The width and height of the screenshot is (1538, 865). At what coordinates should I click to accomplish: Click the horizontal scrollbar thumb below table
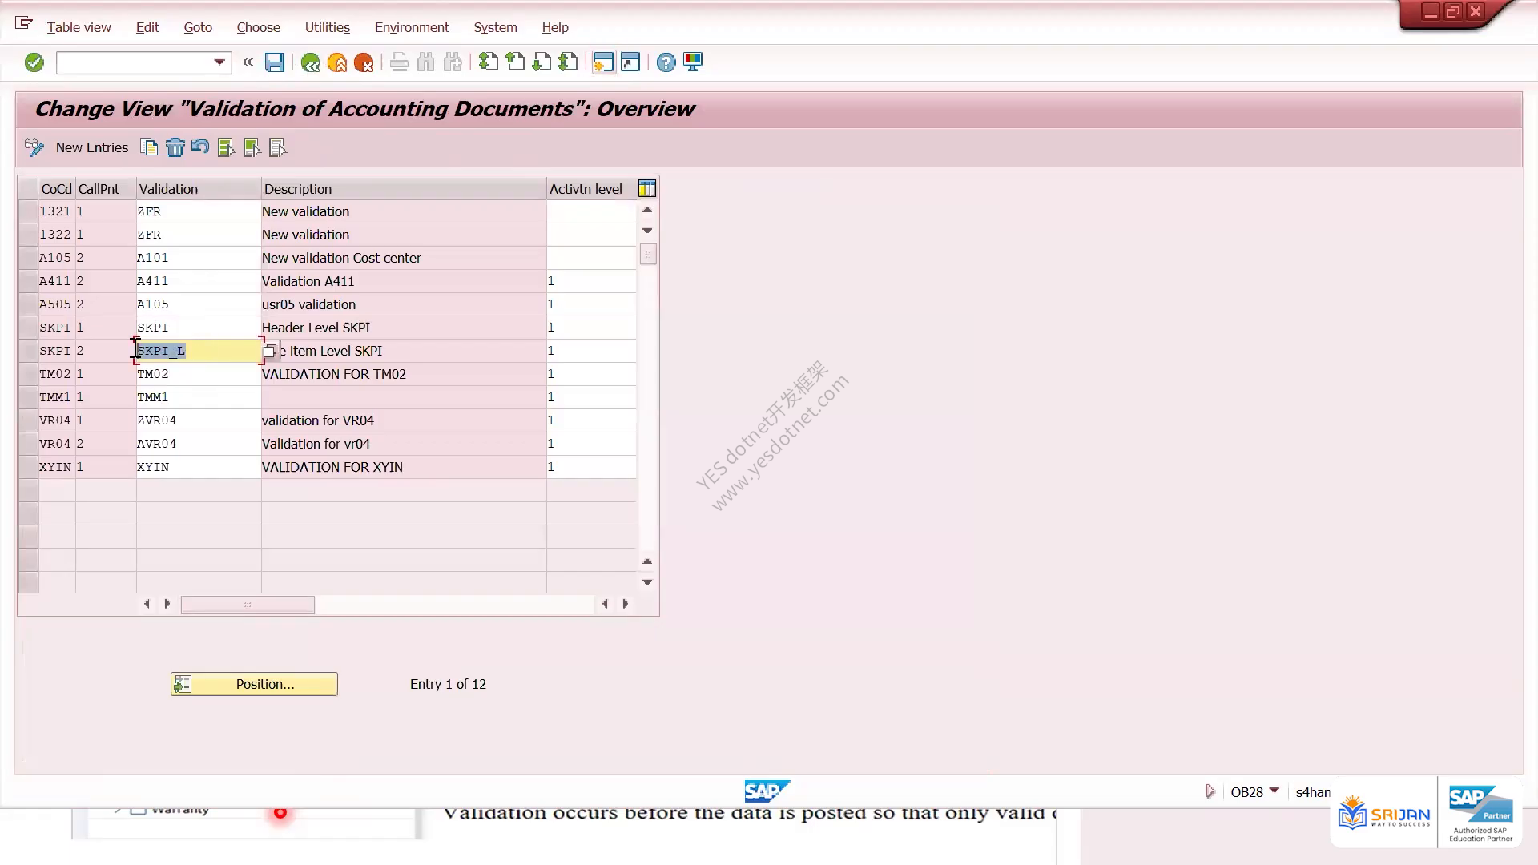(x=248, y=605)
